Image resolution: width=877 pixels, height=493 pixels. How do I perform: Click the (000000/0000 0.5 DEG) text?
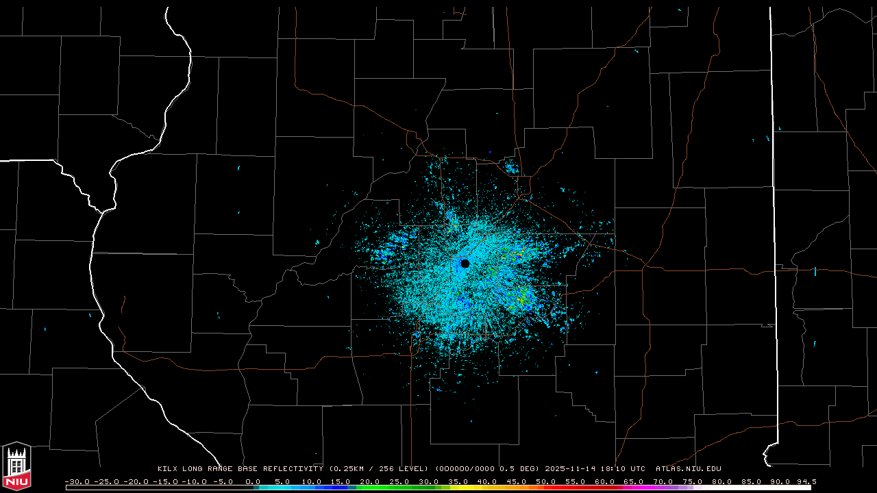[487, 469]
